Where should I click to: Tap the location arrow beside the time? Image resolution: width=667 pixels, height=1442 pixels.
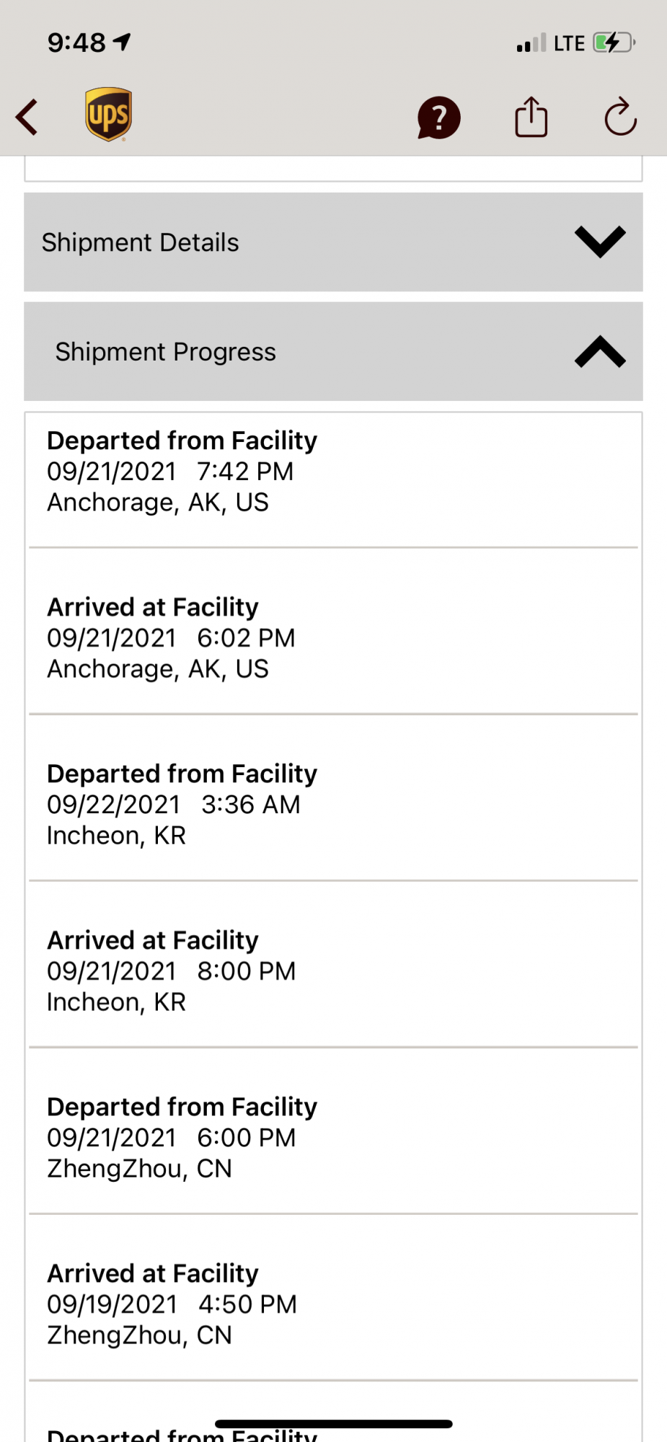point(123,43)
